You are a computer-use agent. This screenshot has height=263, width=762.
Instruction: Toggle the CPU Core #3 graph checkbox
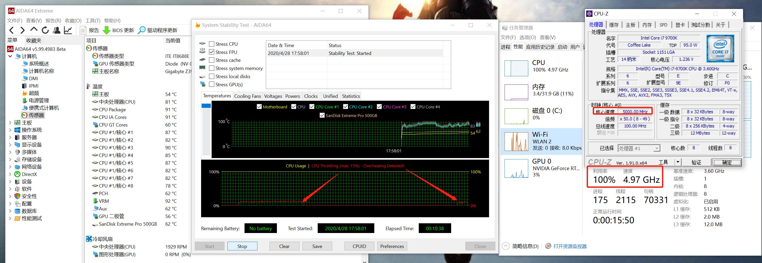[x=379, y=107]
